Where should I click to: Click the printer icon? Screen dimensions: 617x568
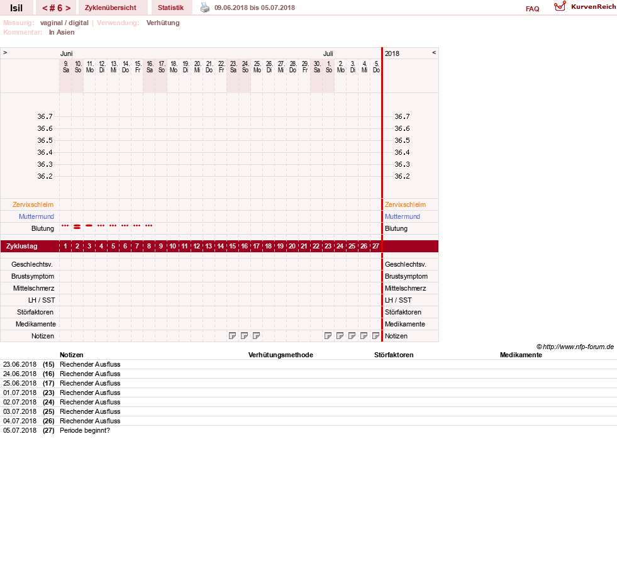pos(205,8)
